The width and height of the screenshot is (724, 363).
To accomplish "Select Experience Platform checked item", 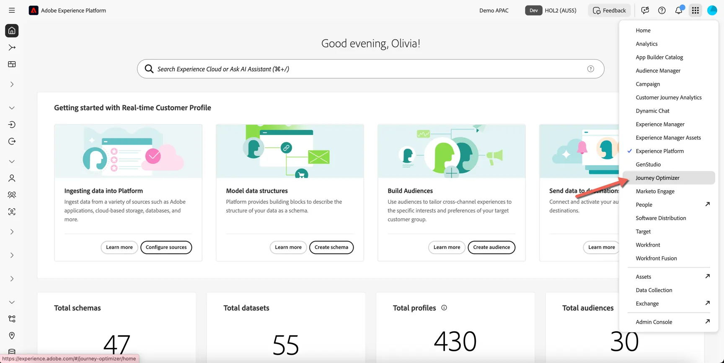I will pos(669,151).
